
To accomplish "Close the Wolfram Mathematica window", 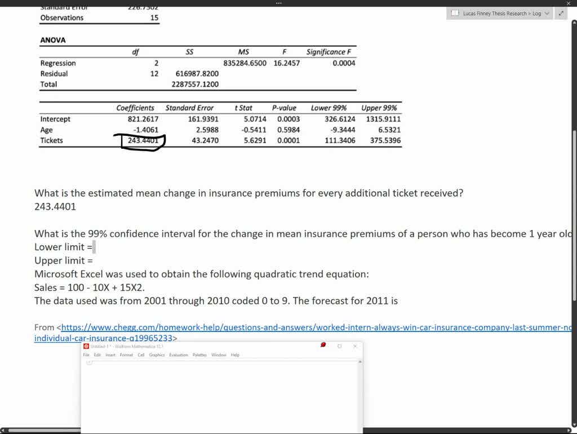I will [x=355, y=346].
